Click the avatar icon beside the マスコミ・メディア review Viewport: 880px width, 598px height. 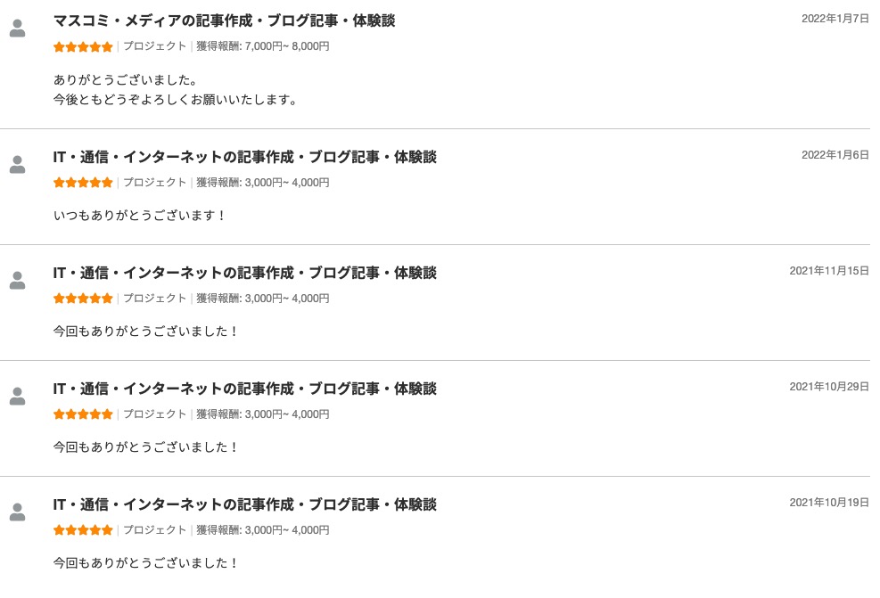(17, 29)
